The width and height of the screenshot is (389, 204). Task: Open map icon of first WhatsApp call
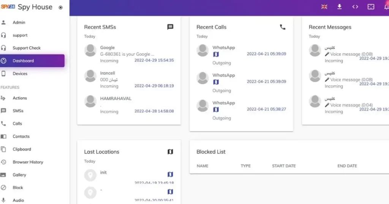point(216,54)
